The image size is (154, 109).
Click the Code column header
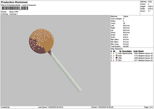[x=136, y=51]
